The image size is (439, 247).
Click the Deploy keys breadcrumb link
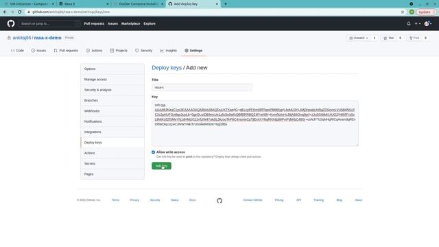[x=167, y=68]
